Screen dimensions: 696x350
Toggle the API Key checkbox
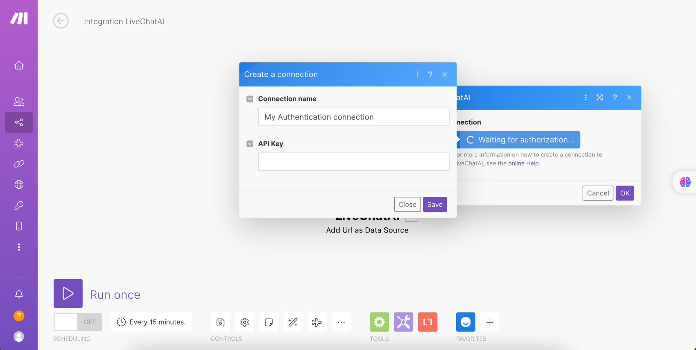250,144
